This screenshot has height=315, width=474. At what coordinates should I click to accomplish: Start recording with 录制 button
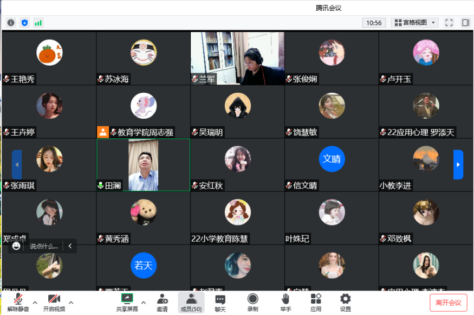pyautogui.click(x=252, y=303)
